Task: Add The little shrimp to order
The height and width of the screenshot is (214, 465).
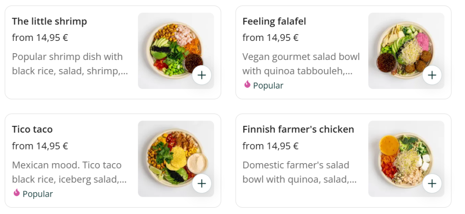Action: point(202,75)
